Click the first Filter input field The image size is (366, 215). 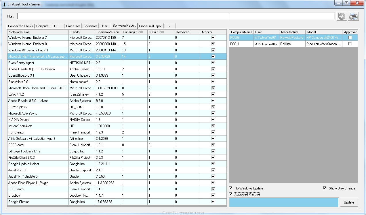point(123,16)
